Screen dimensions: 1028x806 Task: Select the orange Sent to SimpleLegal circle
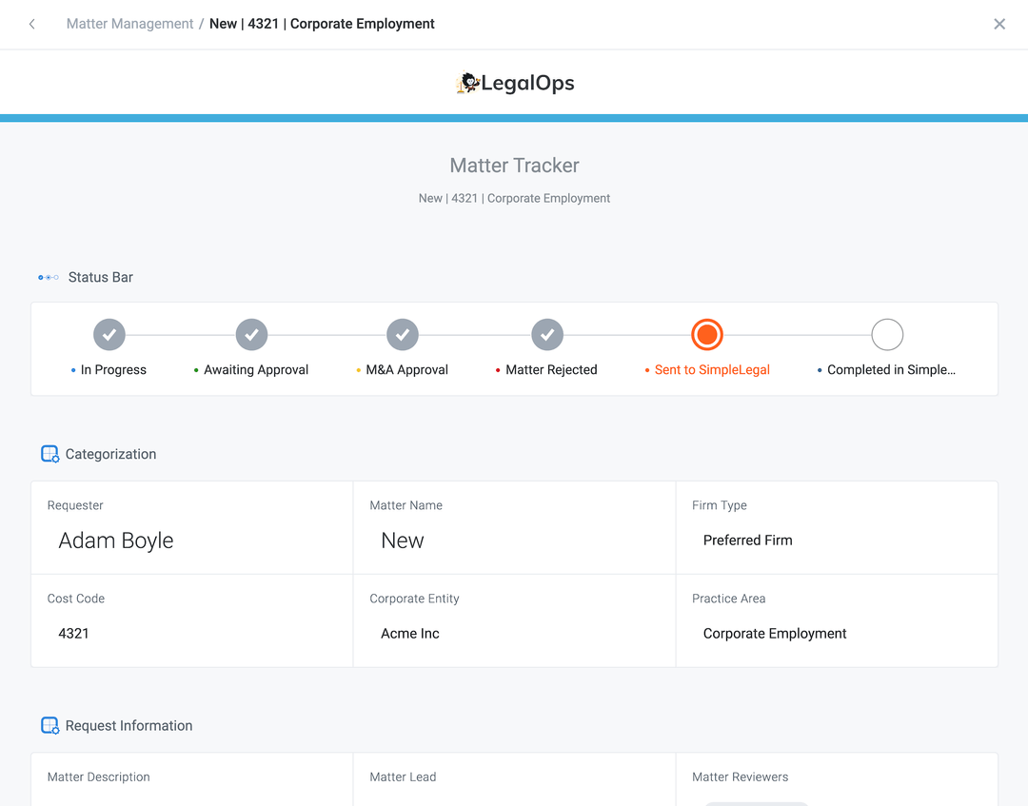[707, 334]
